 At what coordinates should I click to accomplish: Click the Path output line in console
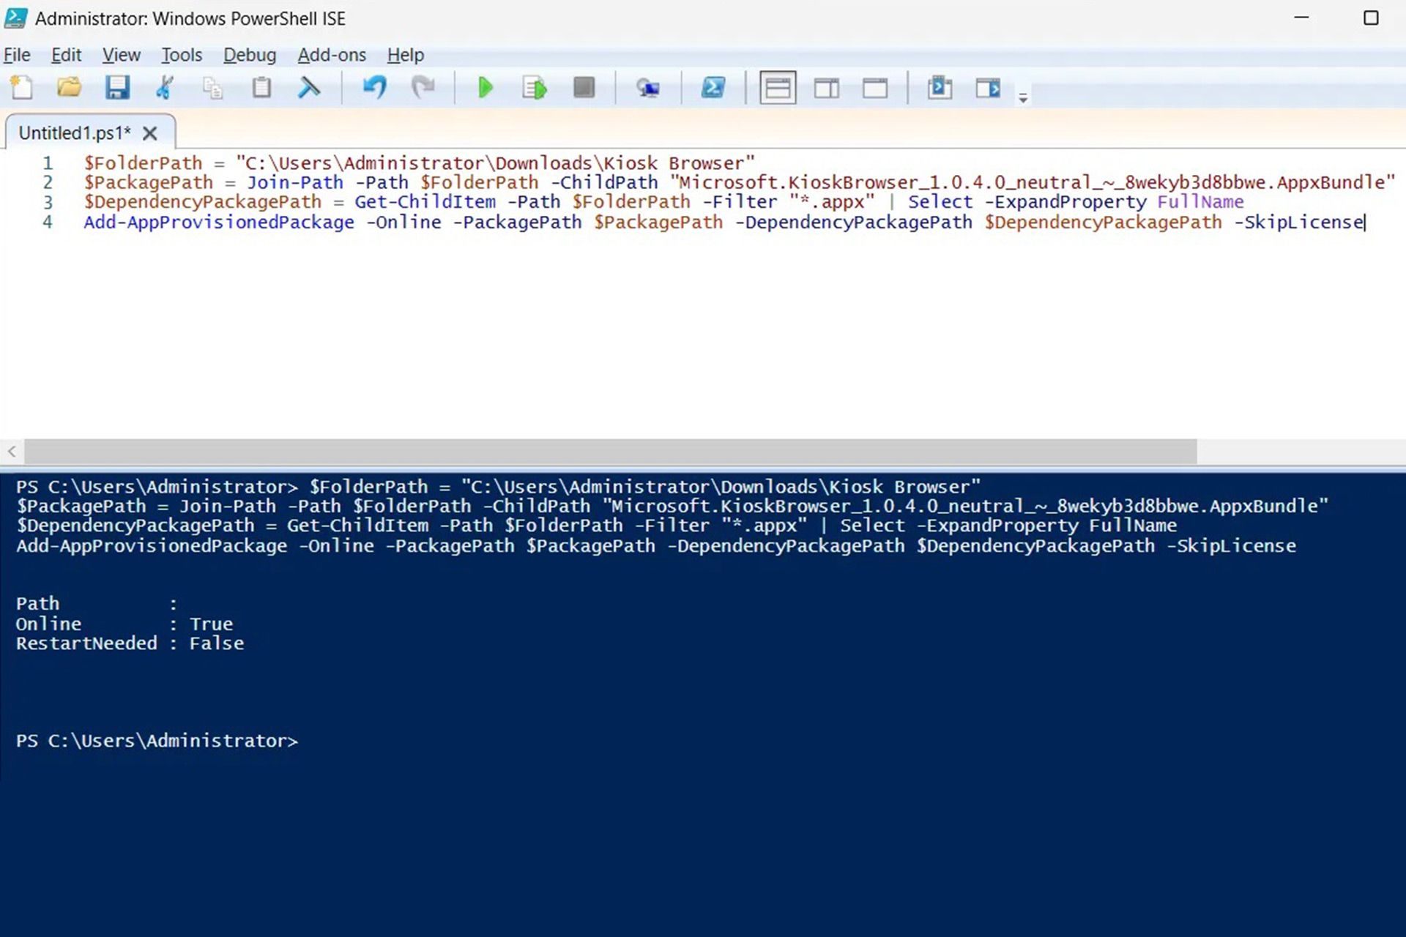pyautogui.click(x=97, y=604)
